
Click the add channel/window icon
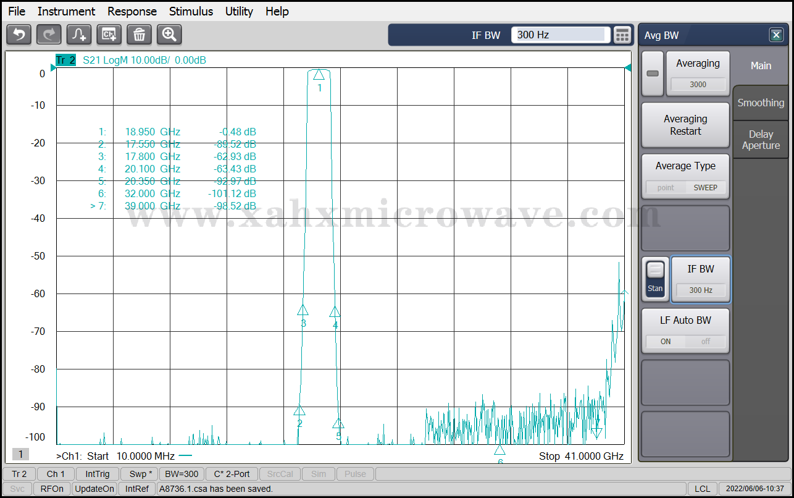tap(109, 35)
